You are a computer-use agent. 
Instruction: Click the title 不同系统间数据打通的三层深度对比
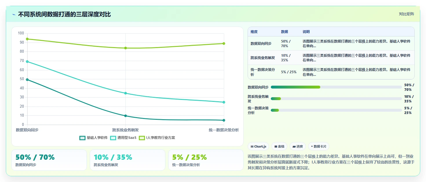pyautogui.click(x=64, y=14)
